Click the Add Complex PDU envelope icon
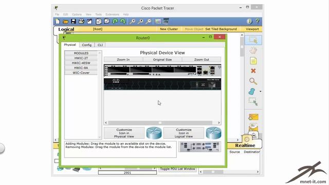This screenshot has height=185, width=329. tap(253, 127)
